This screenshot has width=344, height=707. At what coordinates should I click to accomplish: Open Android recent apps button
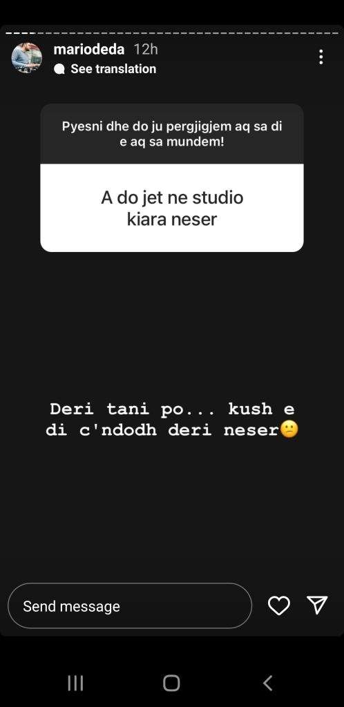pos(75,683)
